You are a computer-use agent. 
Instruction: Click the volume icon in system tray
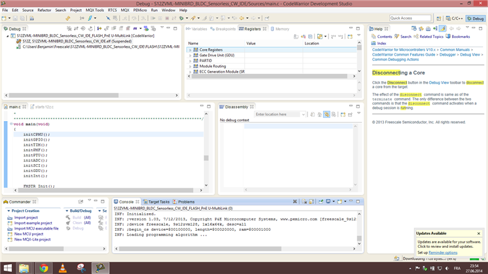click(447, 268)
